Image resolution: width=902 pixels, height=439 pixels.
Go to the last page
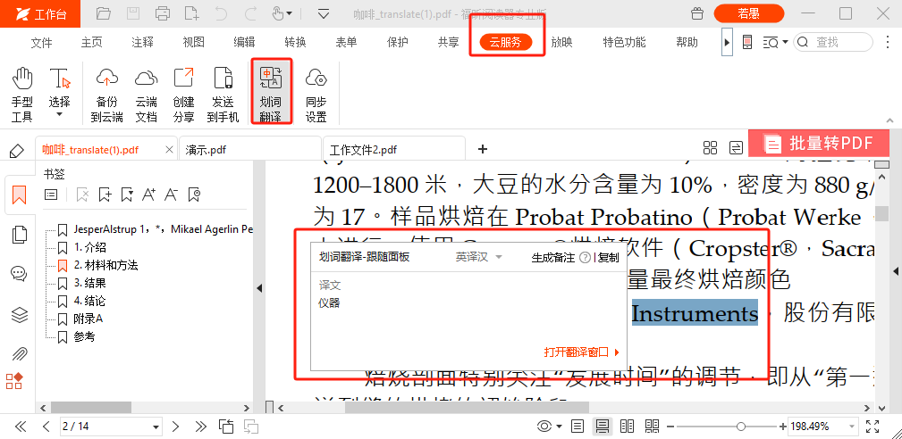tap(201, 427)
